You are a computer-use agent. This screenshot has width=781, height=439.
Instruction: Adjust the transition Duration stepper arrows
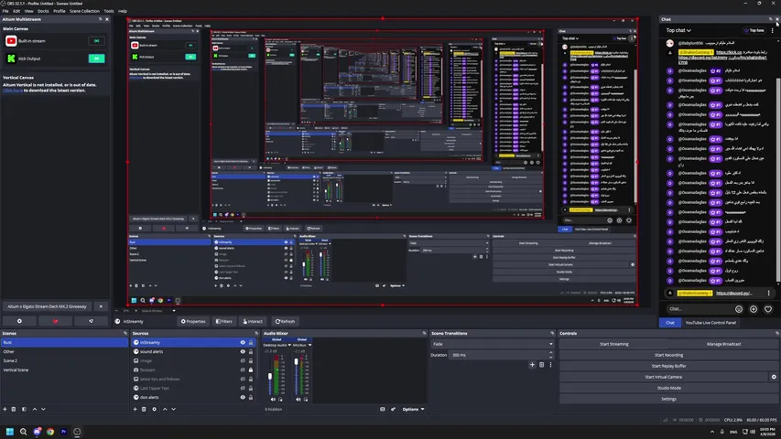pyautogui.click(x=550, y=355)
